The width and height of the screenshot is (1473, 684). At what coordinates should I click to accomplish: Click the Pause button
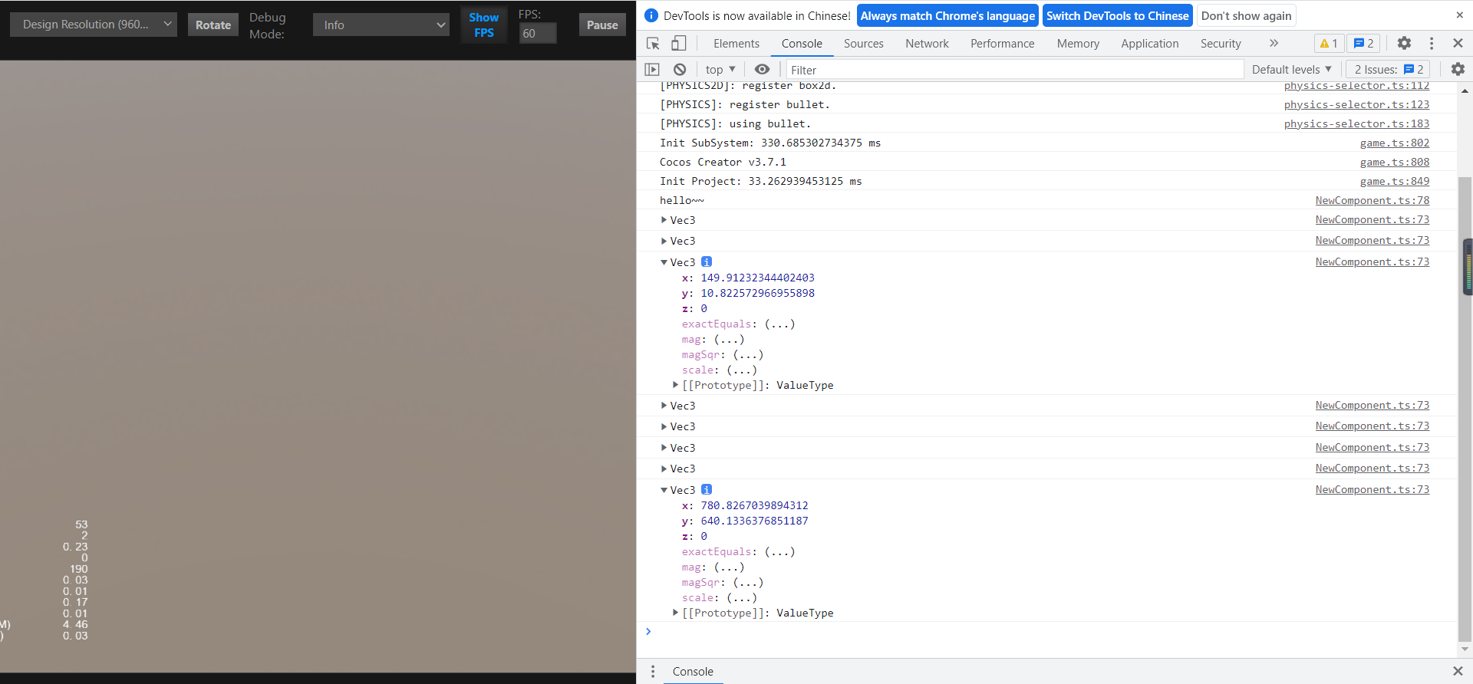602,25
